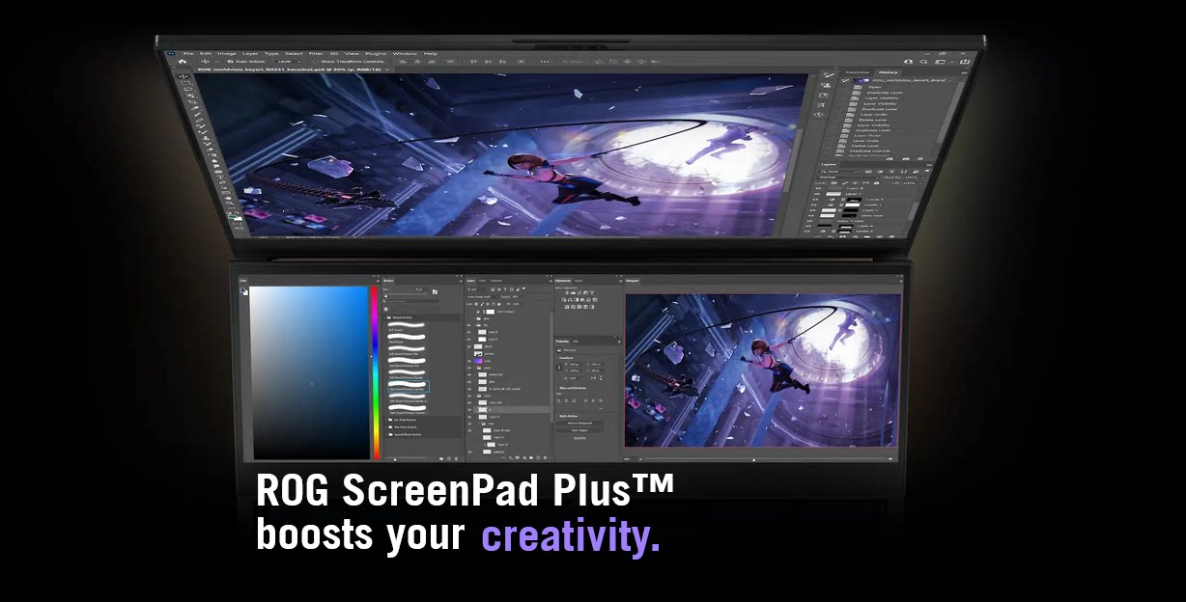The width and height of the screenshot is (1186, 602).
Task: Switch to the Paths tab on ScreenPad
Action: 482,281
